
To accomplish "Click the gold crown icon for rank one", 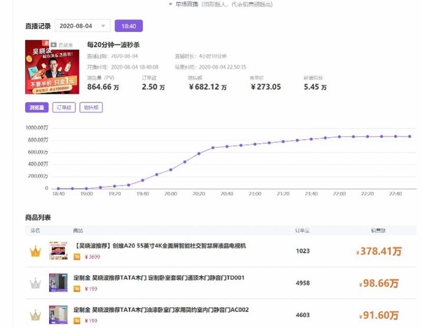I will 34,251.
